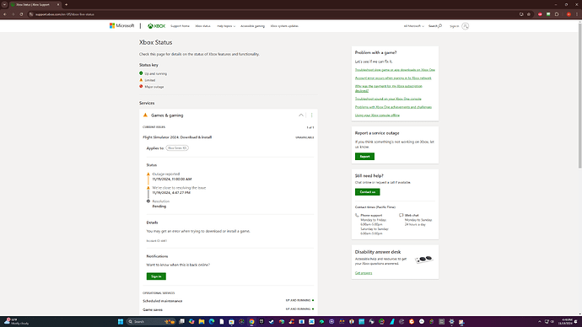Open Accessible gaming nav item

[252, 26]
